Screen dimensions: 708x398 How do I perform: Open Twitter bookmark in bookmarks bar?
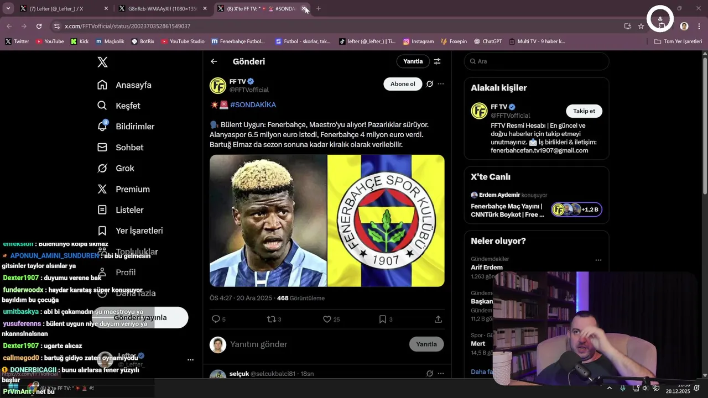[x=17, y=41]
